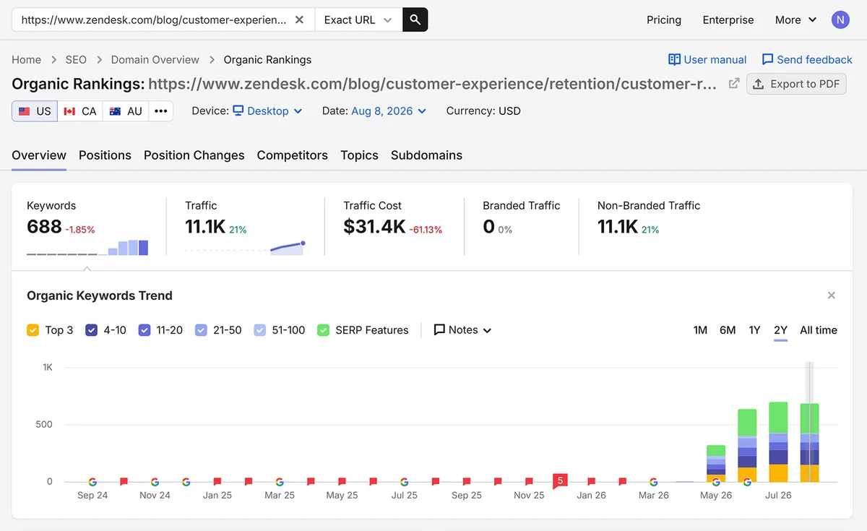Click red flag note at May 25
Image resolution: width=867 pixels, height=531 pixels.
tap(342, 481)
